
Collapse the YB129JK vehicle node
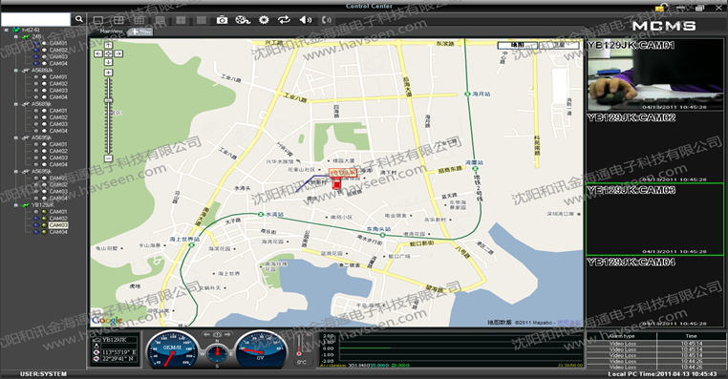[16, 205]
